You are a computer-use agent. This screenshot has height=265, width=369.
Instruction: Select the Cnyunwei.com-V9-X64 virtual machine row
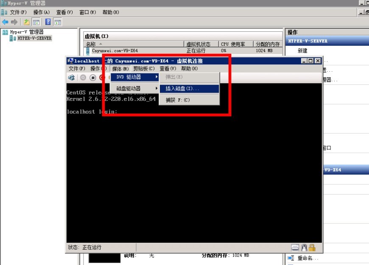115,50
